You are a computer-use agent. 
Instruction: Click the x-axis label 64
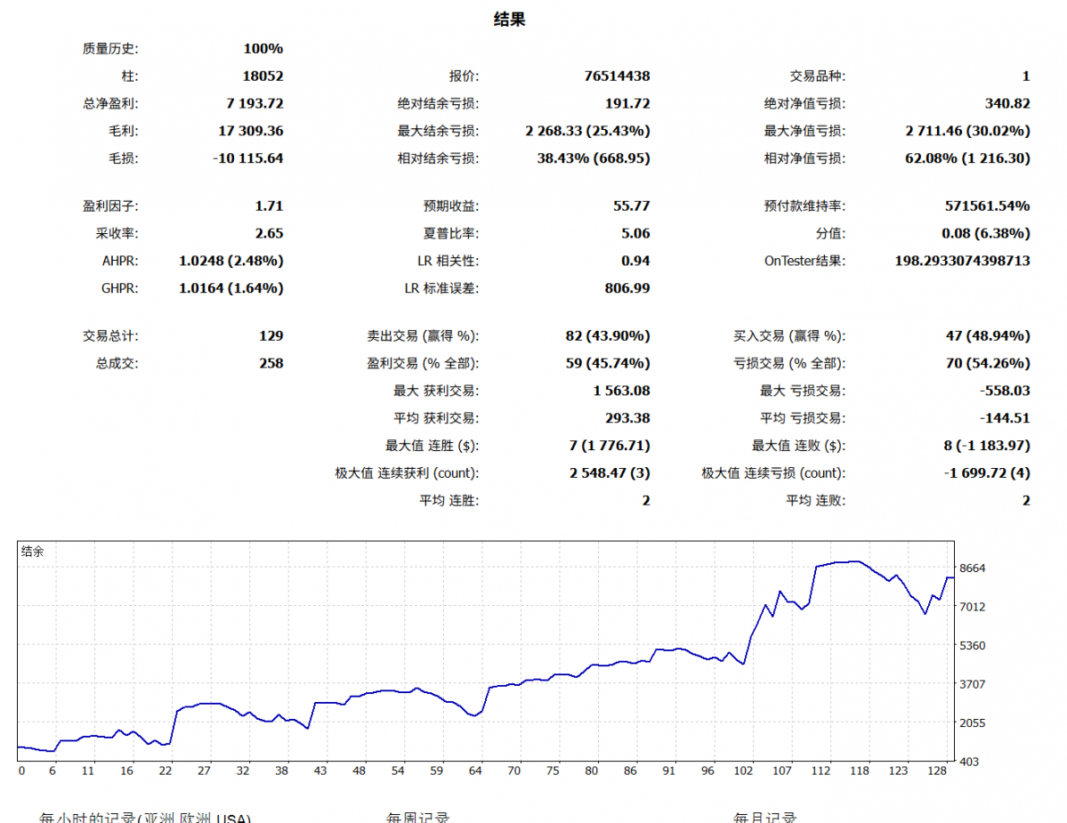point(475,771)
